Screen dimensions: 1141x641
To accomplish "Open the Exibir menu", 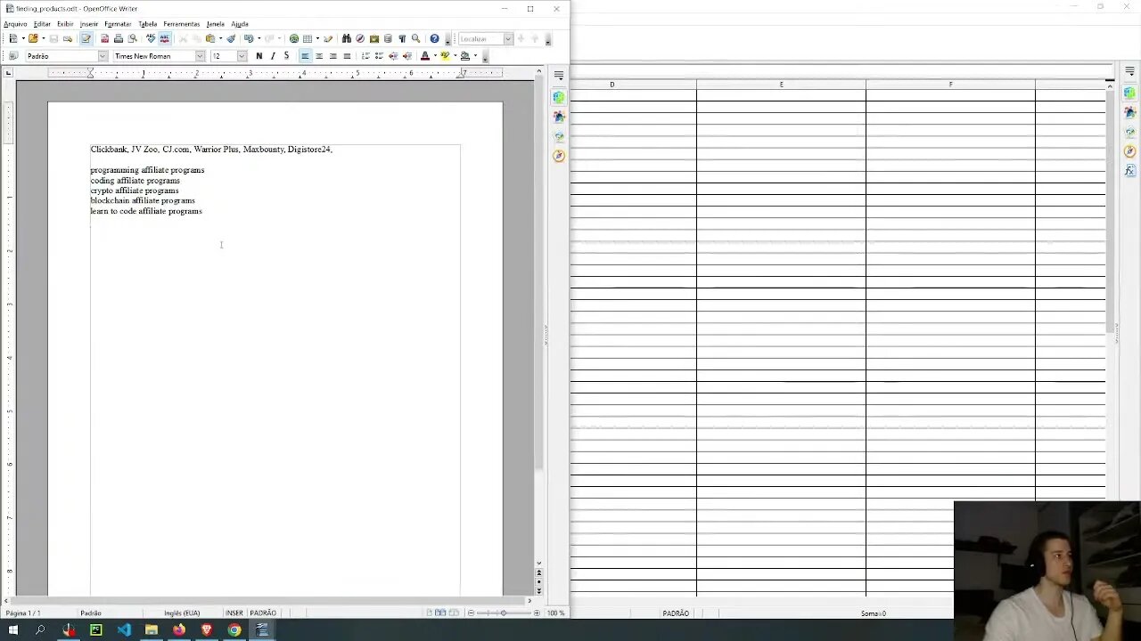I will tap(65, 24).
